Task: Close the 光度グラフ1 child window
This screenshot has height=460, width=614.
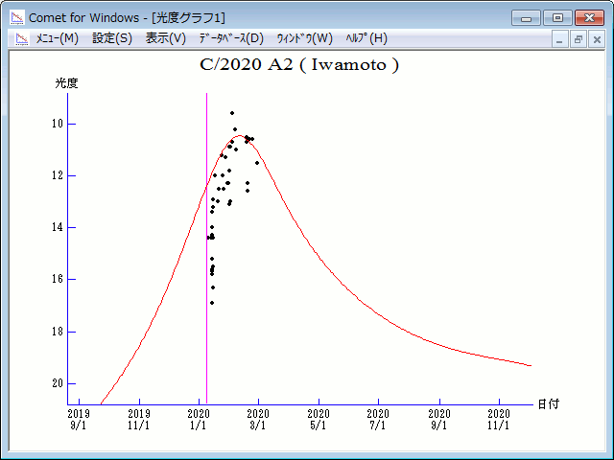Action: click(597, 39)
